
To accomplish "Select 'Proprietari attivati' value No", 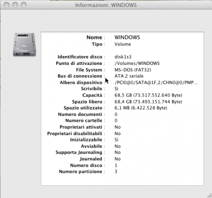I will pyautogui.click(x=118, y=127).
